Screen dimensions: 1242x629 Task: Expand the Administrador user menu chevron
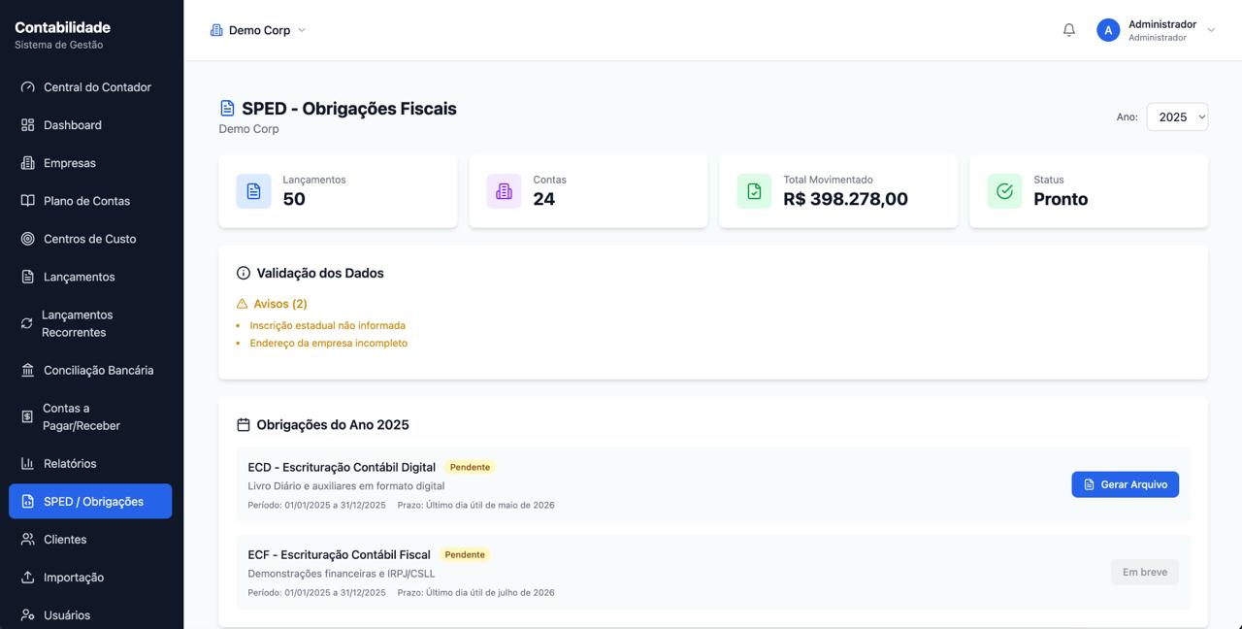[1211, 30]
